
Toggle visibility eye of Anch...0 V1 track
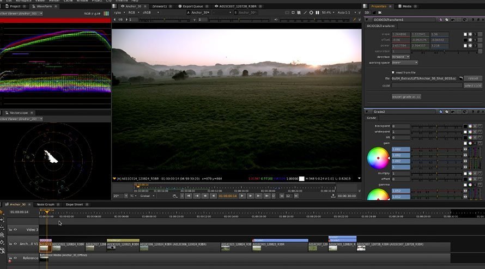pyautogui.click(x=15, y=244)
